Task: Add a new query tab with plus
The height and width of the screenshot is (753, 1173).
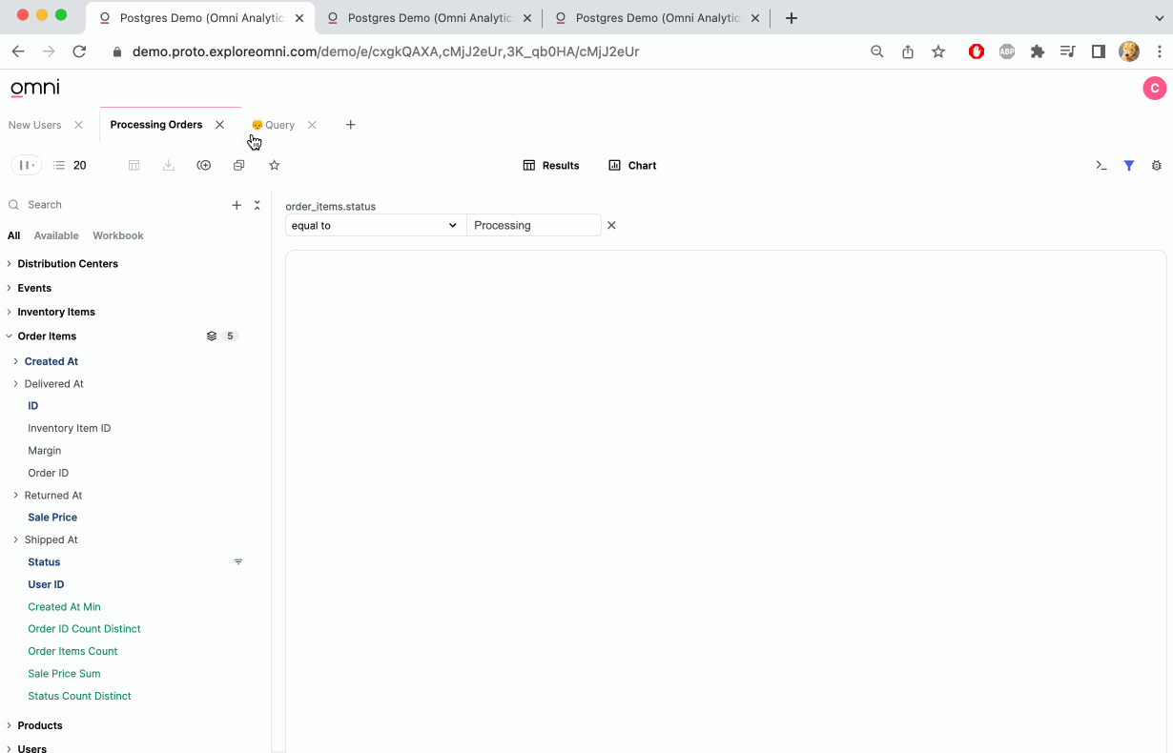Action: [350, 125]
